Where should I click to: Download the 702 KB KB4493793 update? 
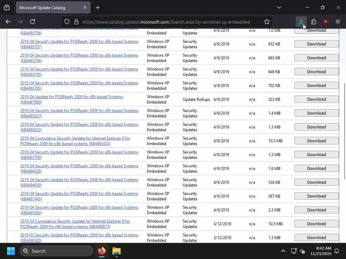316,86
